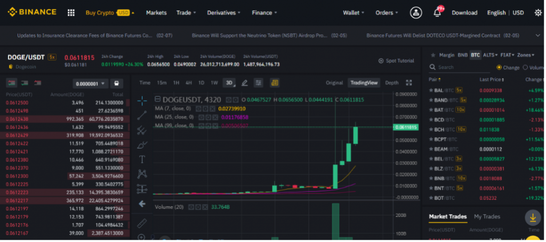Screen dimensions: 546x242
Task: Open the chart drawing pencil icon
Action: 244,83
